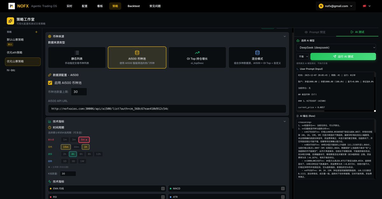The height and width of the screenshot is (199, 382).
Task: Toggle the 启用 AI500 币种池 checkbox
Action: pos(50,83)
